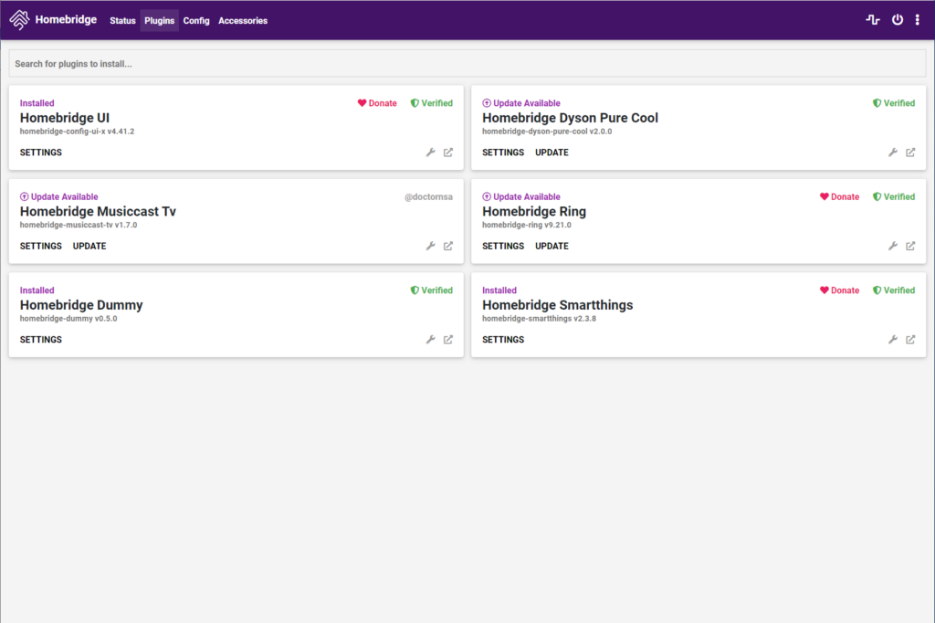Click the homebridge-dummy v0.5.0 text

click(x=68, y=319)
